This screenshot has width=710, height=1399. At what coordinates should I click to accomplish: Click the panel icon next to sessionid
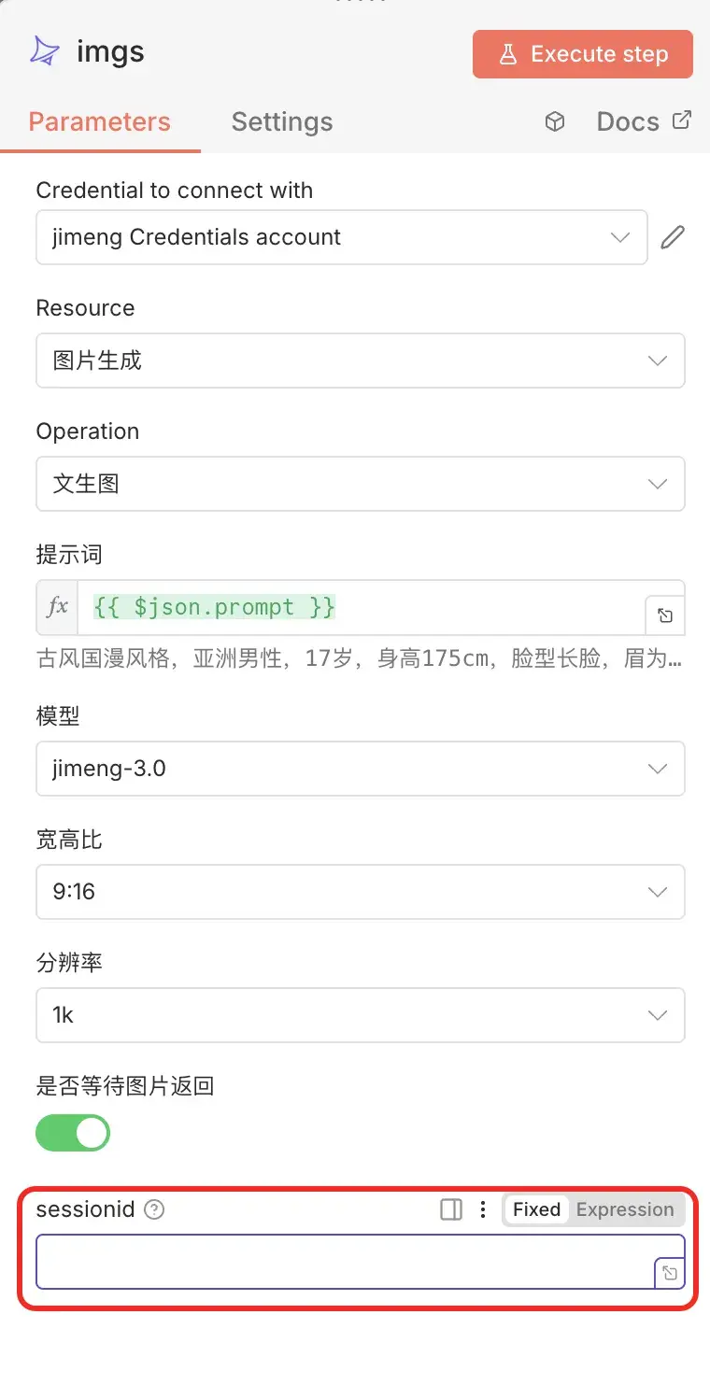click(x=451, y=1209)
